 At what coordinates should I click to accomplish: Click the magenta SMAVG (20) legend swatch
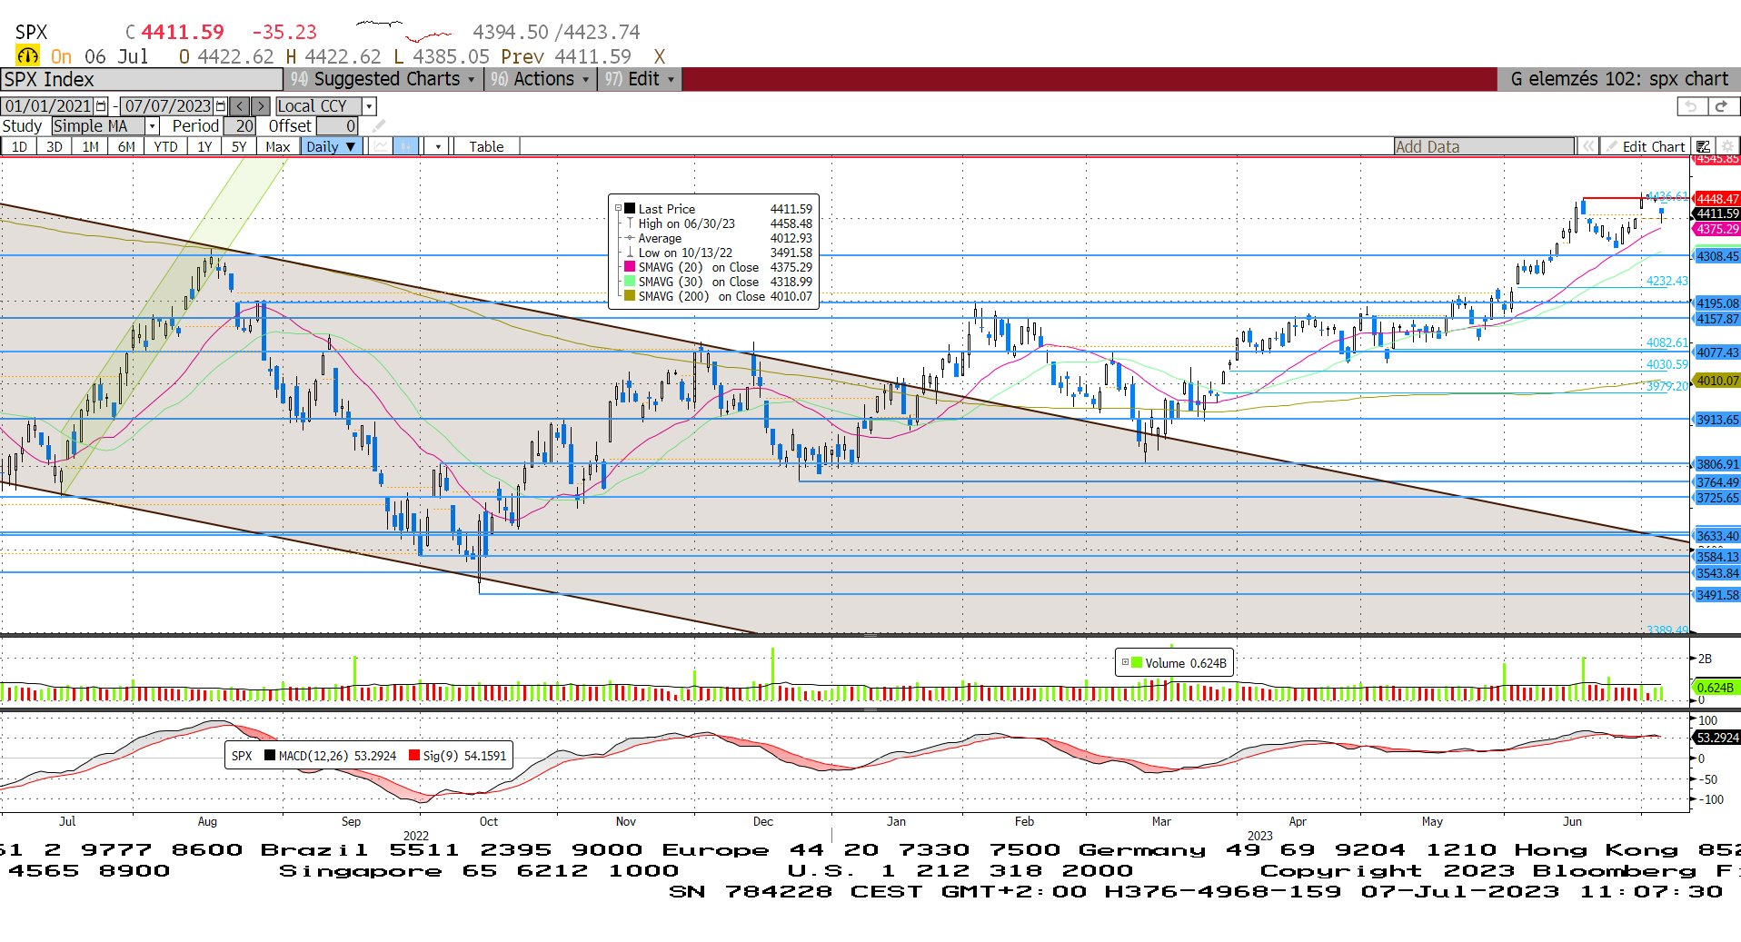[630, 267]
